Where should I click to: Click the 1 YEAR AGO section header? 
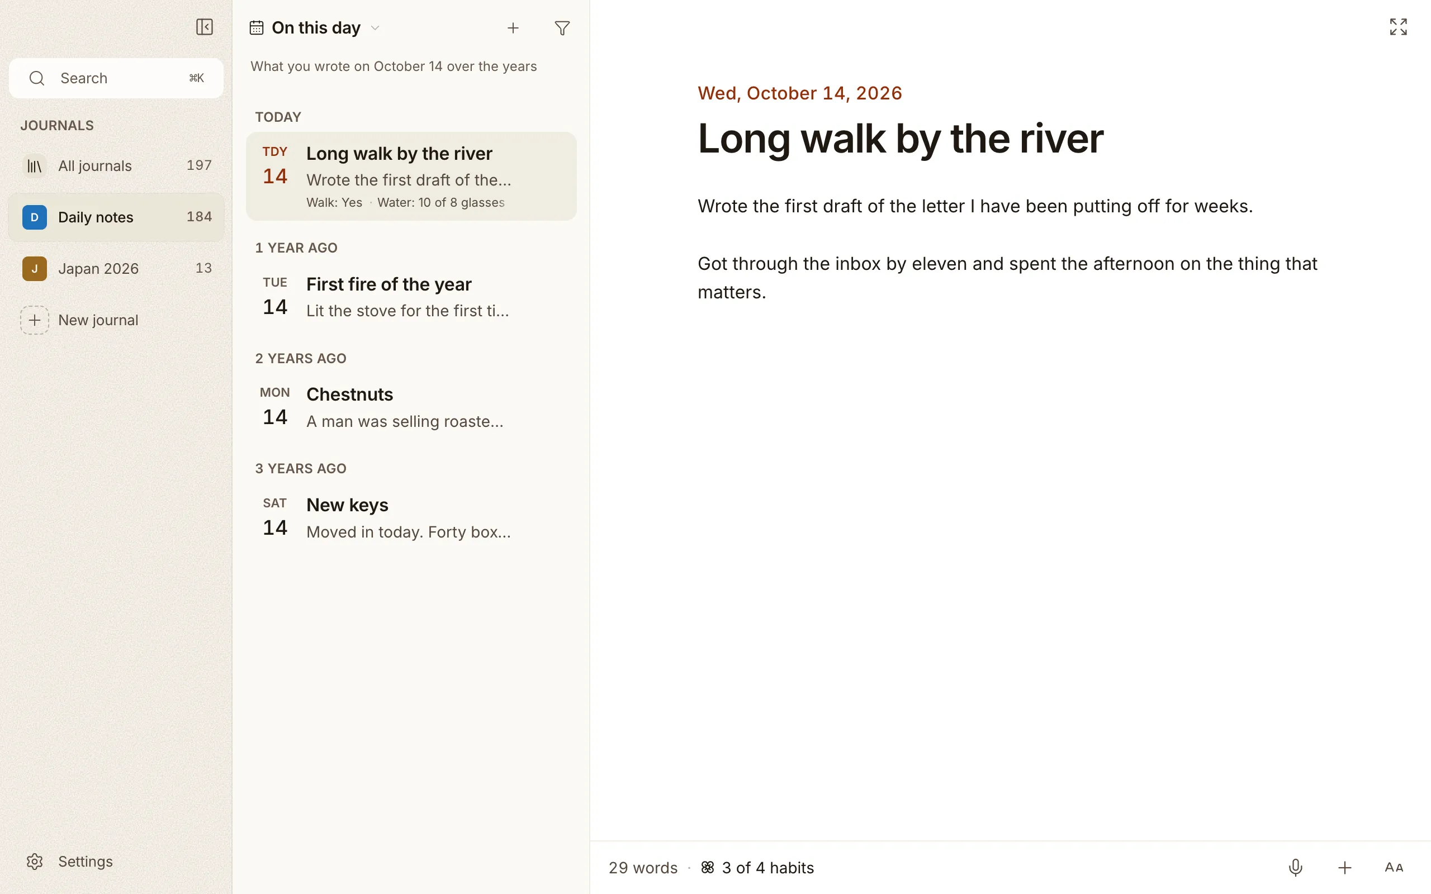(x=296, y=248)
